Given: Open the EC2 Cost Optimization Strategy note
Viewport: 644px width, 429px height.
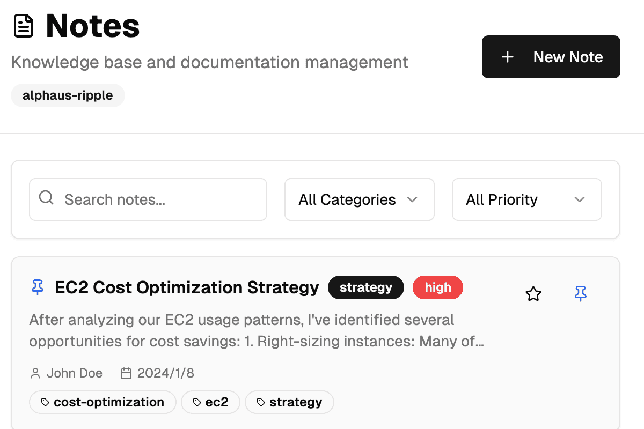Looking at the screenshot, I should point(187,287).
